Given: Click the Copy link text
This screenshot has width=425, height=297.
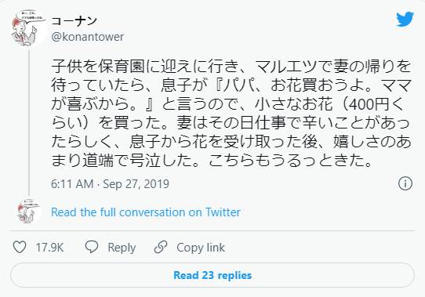Looking at the screenshot, I should pyautogui.click(x=201, y=248).
